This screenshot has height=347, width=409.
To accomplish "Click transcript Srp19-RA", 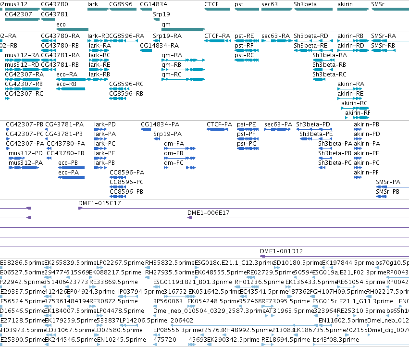I will [x=167, y=36].
